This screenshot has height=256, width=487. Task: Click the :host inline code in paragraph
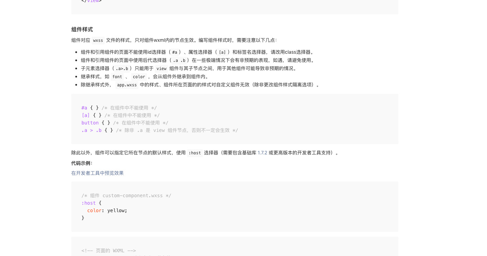pyautogui.click(x=195, y=153)
